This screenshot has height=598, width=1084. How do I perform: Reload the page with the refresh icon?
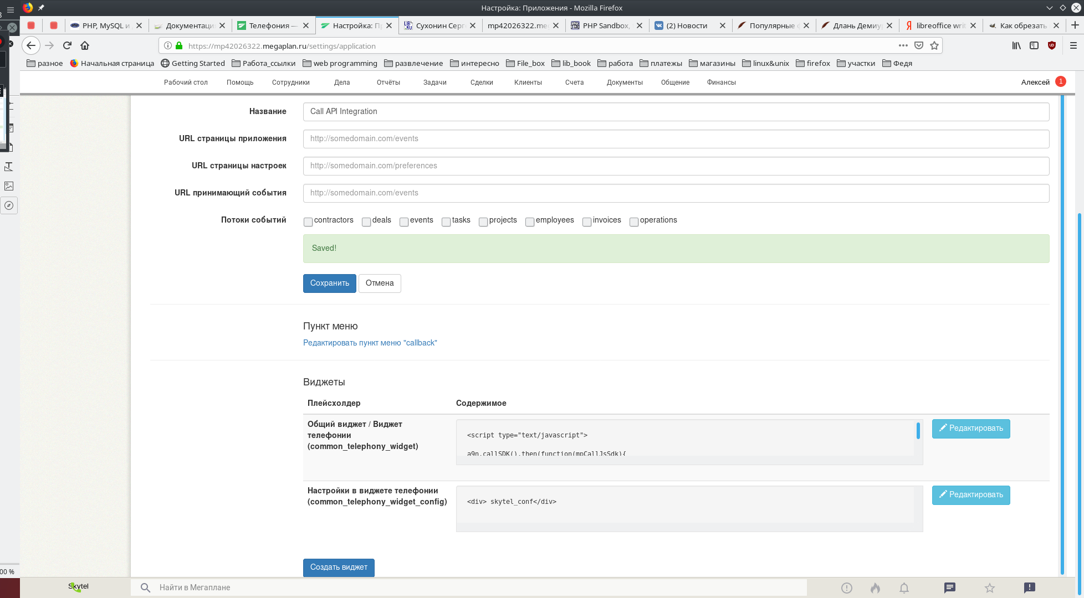(67, 46)
